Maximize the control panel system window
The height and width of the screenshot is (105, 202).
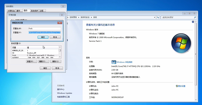(x=190, y=13)
